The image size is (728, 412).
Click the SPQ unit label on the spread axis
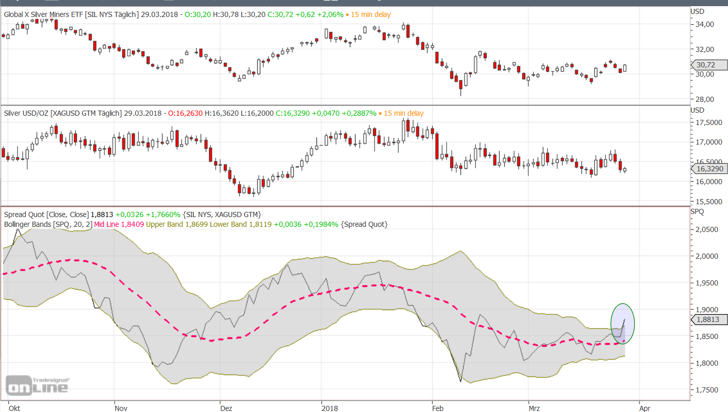697,211
